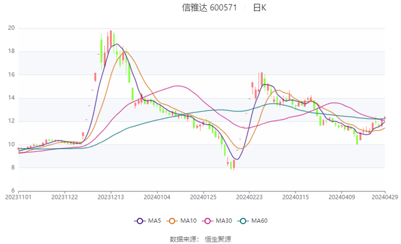Toggle the MA10 orange legend icon
This screenshot has height=244, width=401.
pos(172,221)
